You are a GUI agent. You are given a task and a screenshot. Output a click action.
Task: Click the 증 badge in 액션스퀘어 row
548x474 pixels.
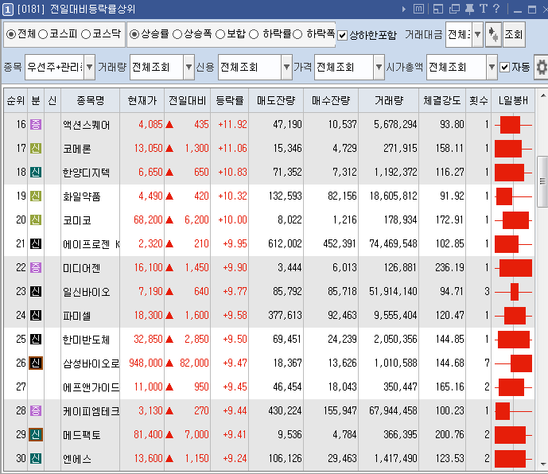pos(36,124)
